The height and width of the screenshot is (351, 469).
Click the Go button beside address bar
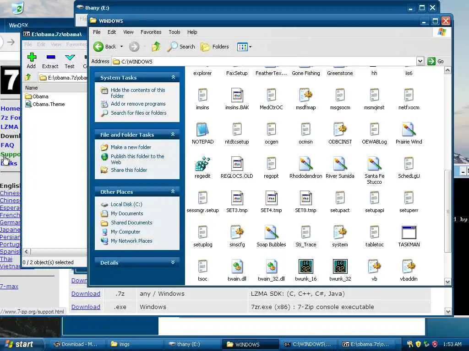pyautogui.click(x=436, y=61)
